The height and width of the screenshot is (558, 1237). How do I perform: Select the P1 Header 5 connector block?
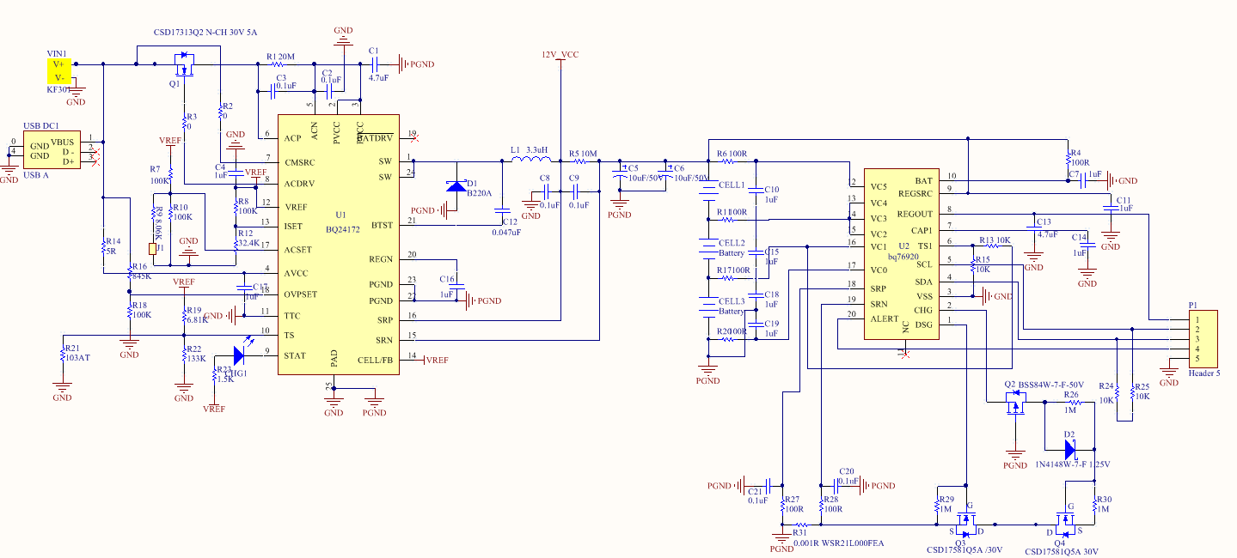point(1203,339)
